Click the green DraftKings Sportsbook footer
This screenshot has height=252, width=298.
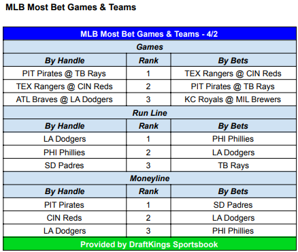point(150,245)
